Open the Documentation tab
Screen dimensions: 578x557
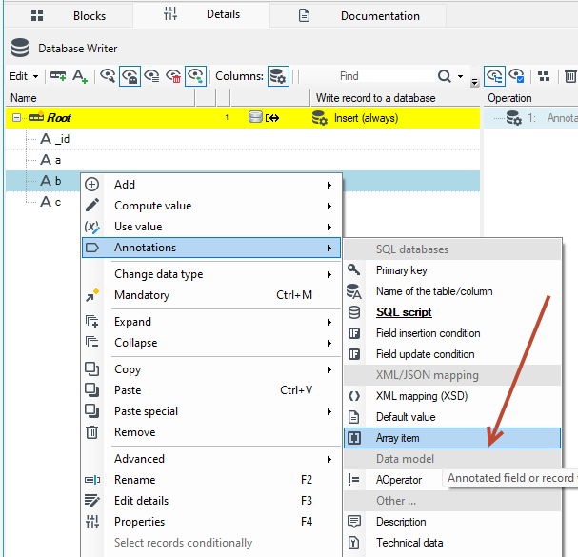pyautogui.click(x=358, y=15)
